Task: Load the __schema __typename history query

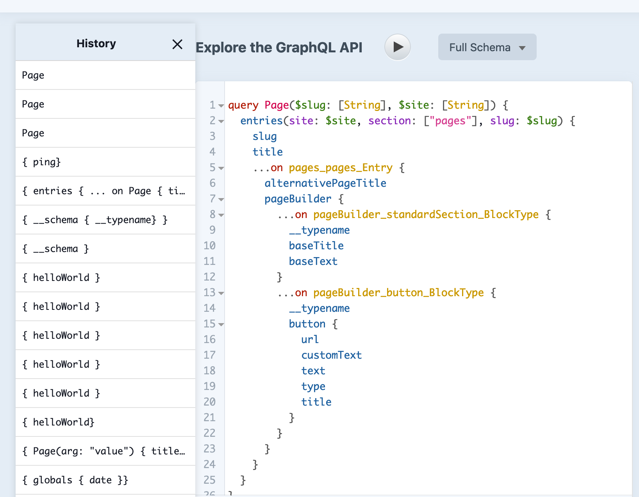Action: coord(105,220)
